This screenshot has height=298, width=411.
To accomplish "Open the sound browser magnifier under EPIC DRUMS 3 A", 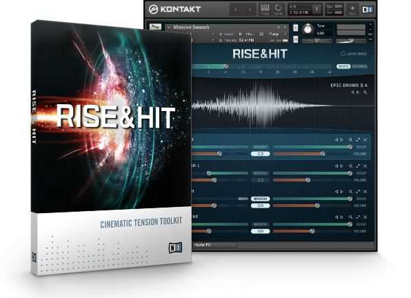I will click(365, 92).
